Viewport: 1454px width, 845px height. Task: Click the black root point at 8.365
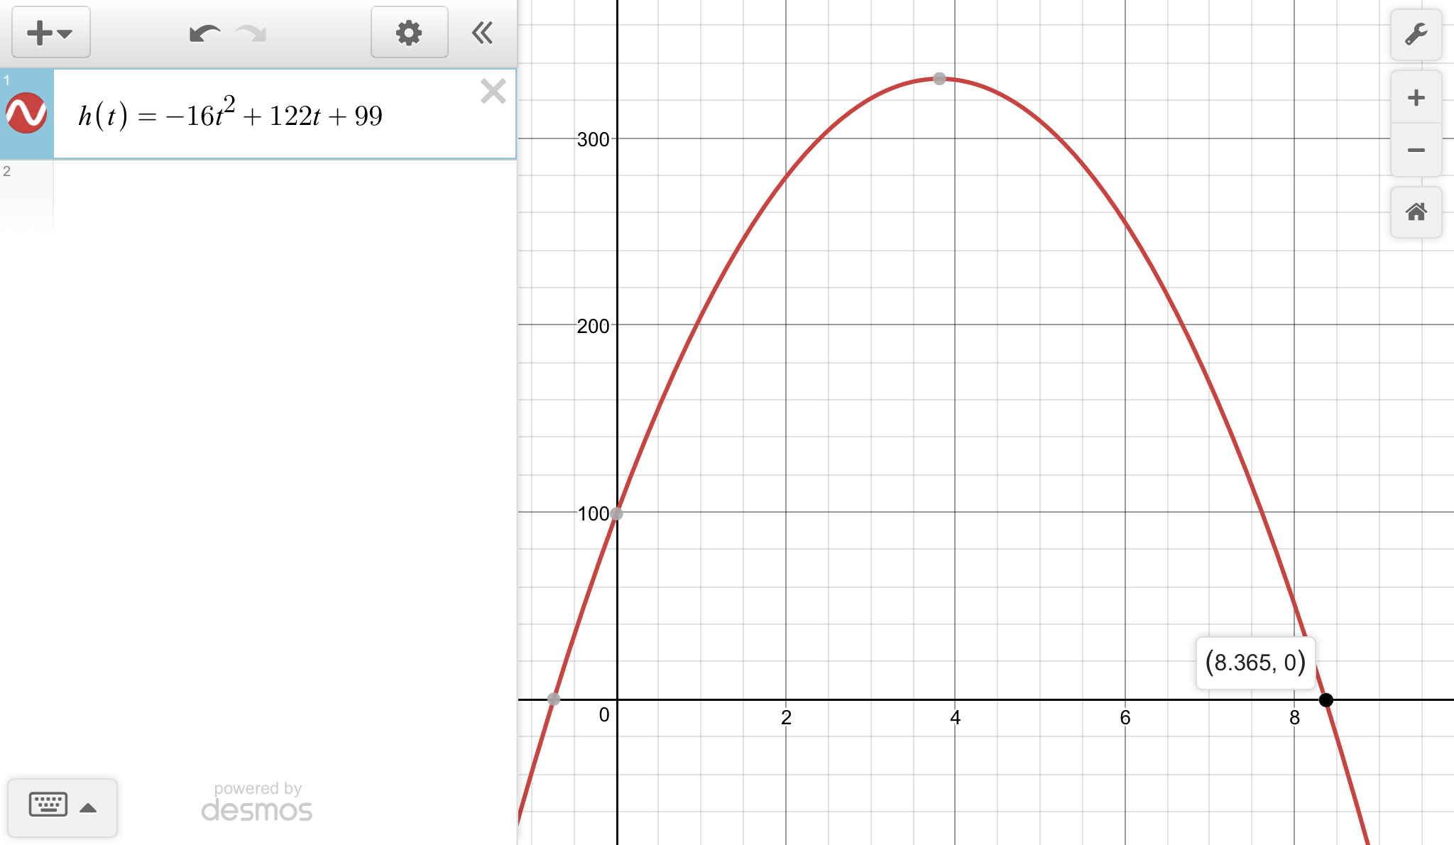1325,700
